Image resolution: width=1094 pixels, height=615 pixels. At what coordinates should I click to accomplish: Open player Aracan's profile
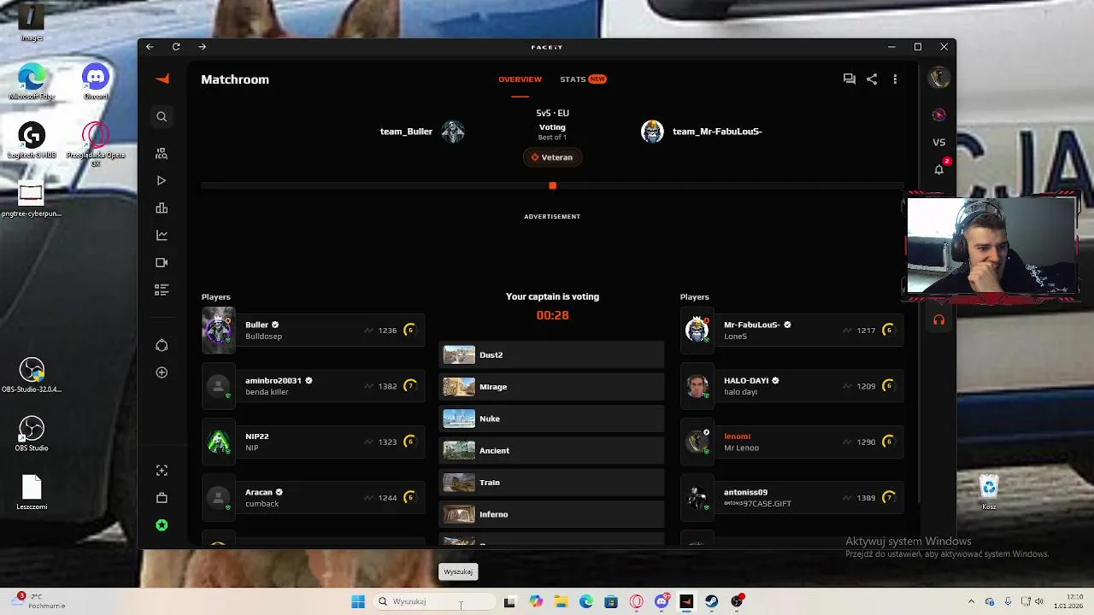click(259, 492)
